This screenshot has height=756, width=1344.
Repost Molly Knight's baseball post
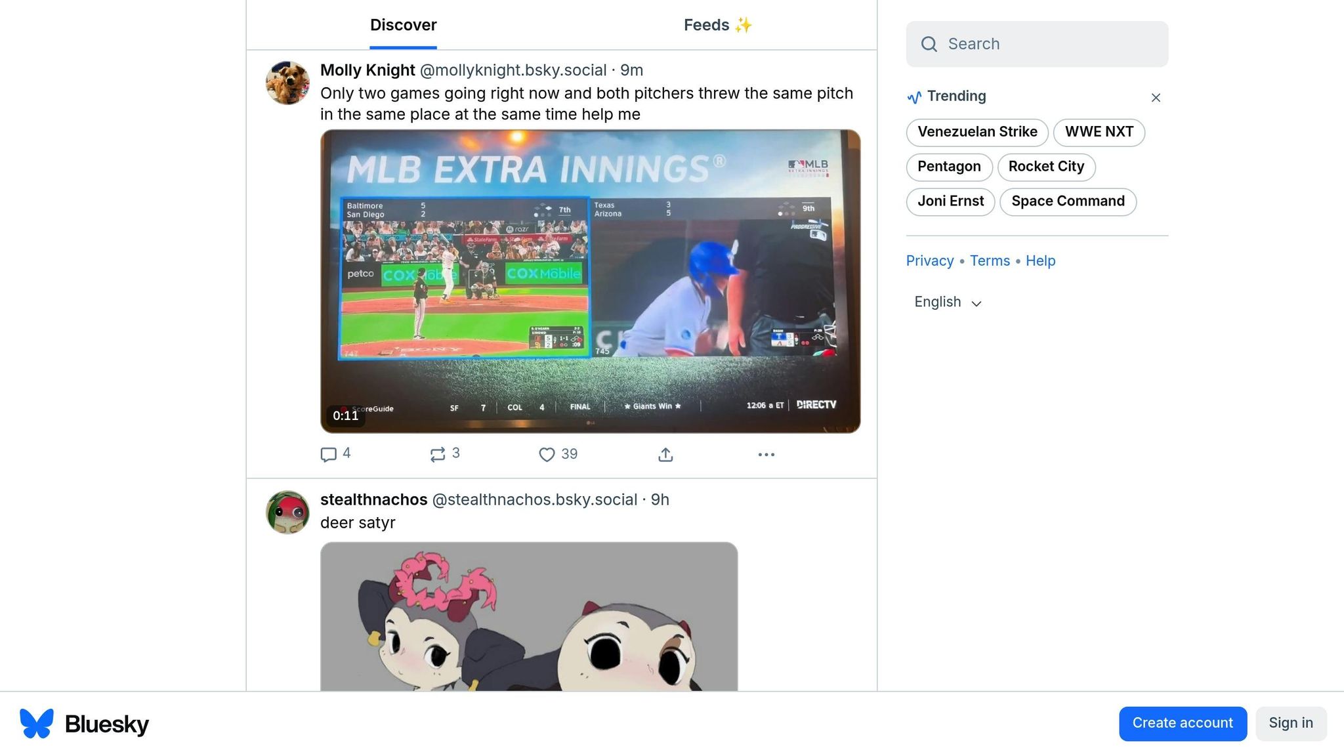point(438,454)
